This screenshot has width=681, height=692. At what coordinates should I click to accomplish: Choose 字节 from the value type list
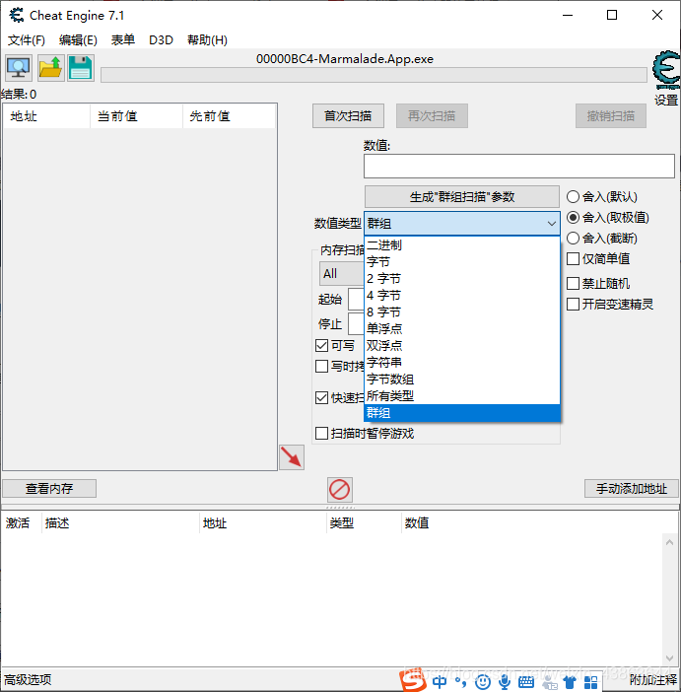(462, 261)
